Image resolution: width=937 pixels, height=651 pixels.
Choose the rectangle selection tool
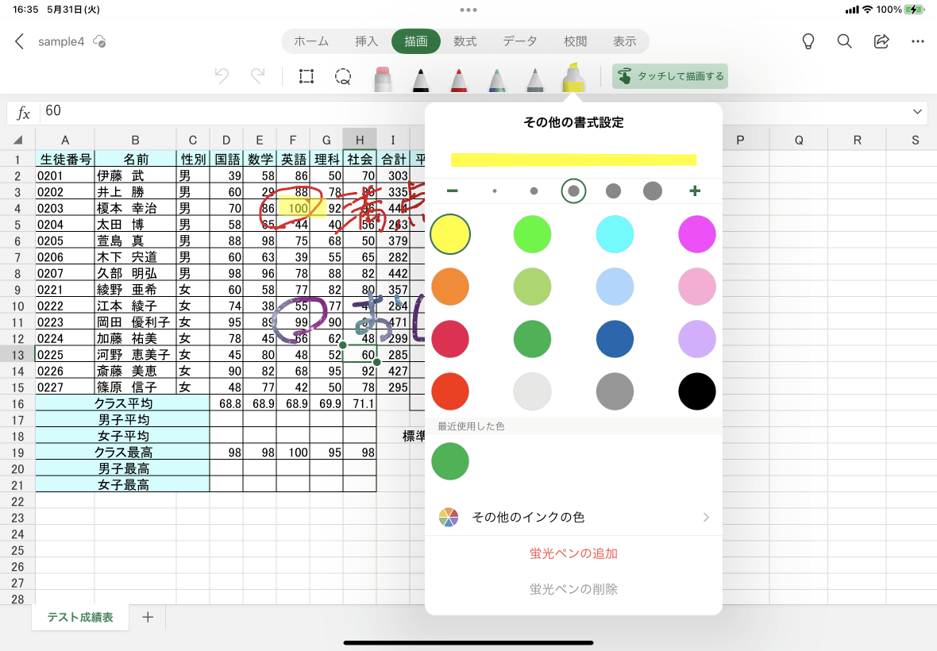(x=306, y=76)
